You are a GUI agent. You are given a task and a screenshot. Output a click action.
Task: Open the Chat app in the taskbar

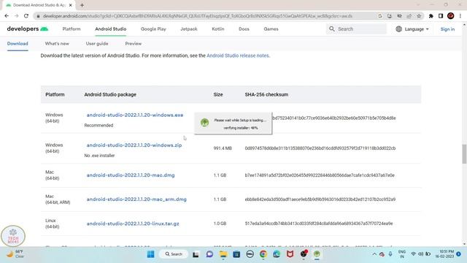point(209,254)
